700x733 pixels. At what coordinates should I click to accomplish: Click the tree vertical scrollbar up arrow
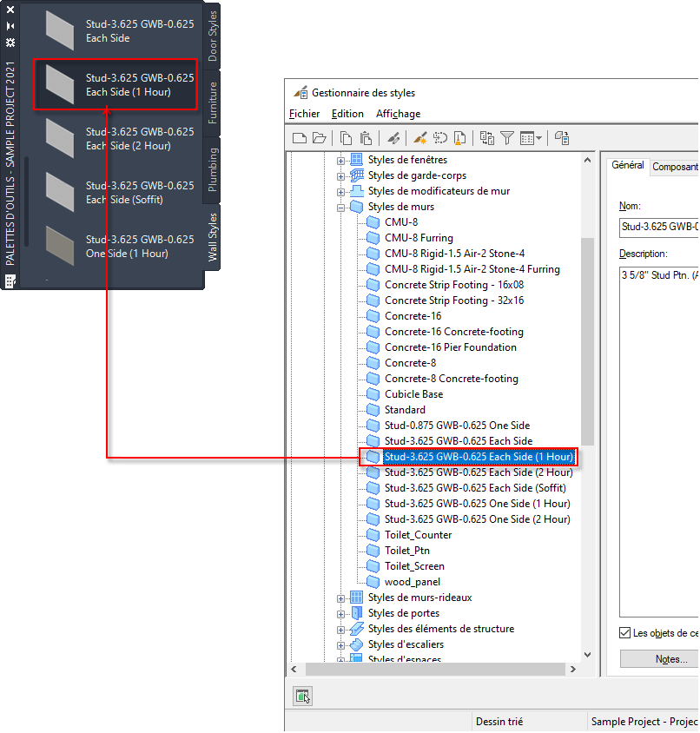[x=588, y=161]
